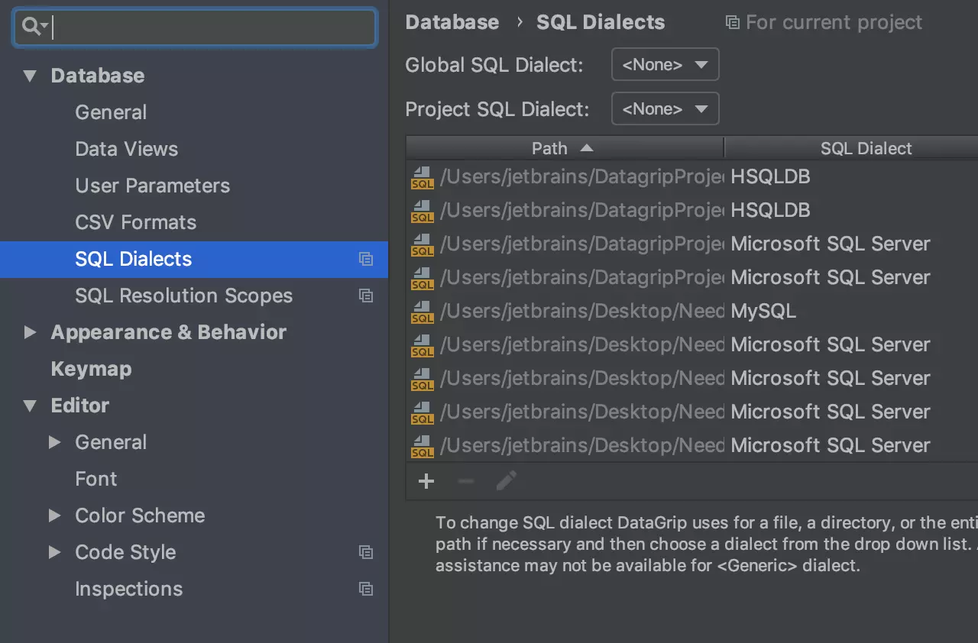Click the plus icon to add a path
The image size is (978, 643).
426,481
